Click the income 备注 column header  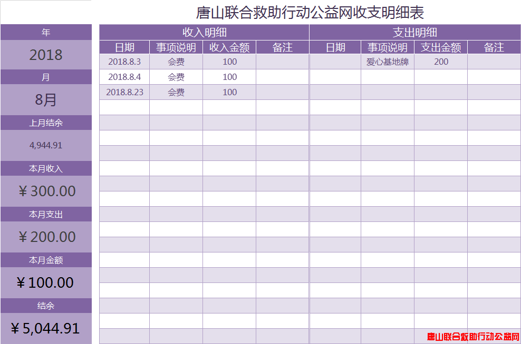[283, 47]
